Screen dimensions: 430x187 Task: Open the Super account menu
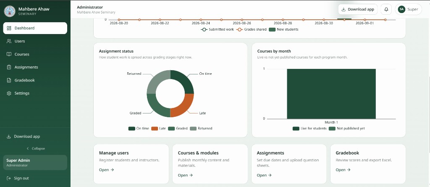coord(408,9)
